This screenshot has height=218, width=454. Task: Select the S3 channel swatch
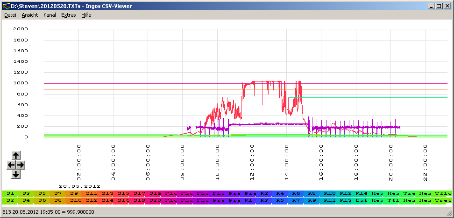click(x=26, y=193)
